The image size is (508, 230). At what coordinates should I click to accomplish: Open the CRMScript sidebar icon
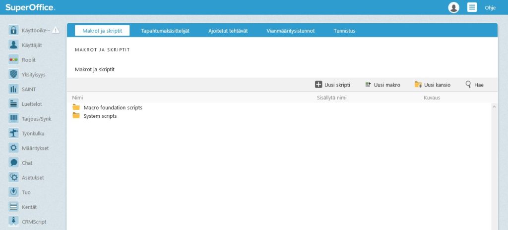[14, 222]
